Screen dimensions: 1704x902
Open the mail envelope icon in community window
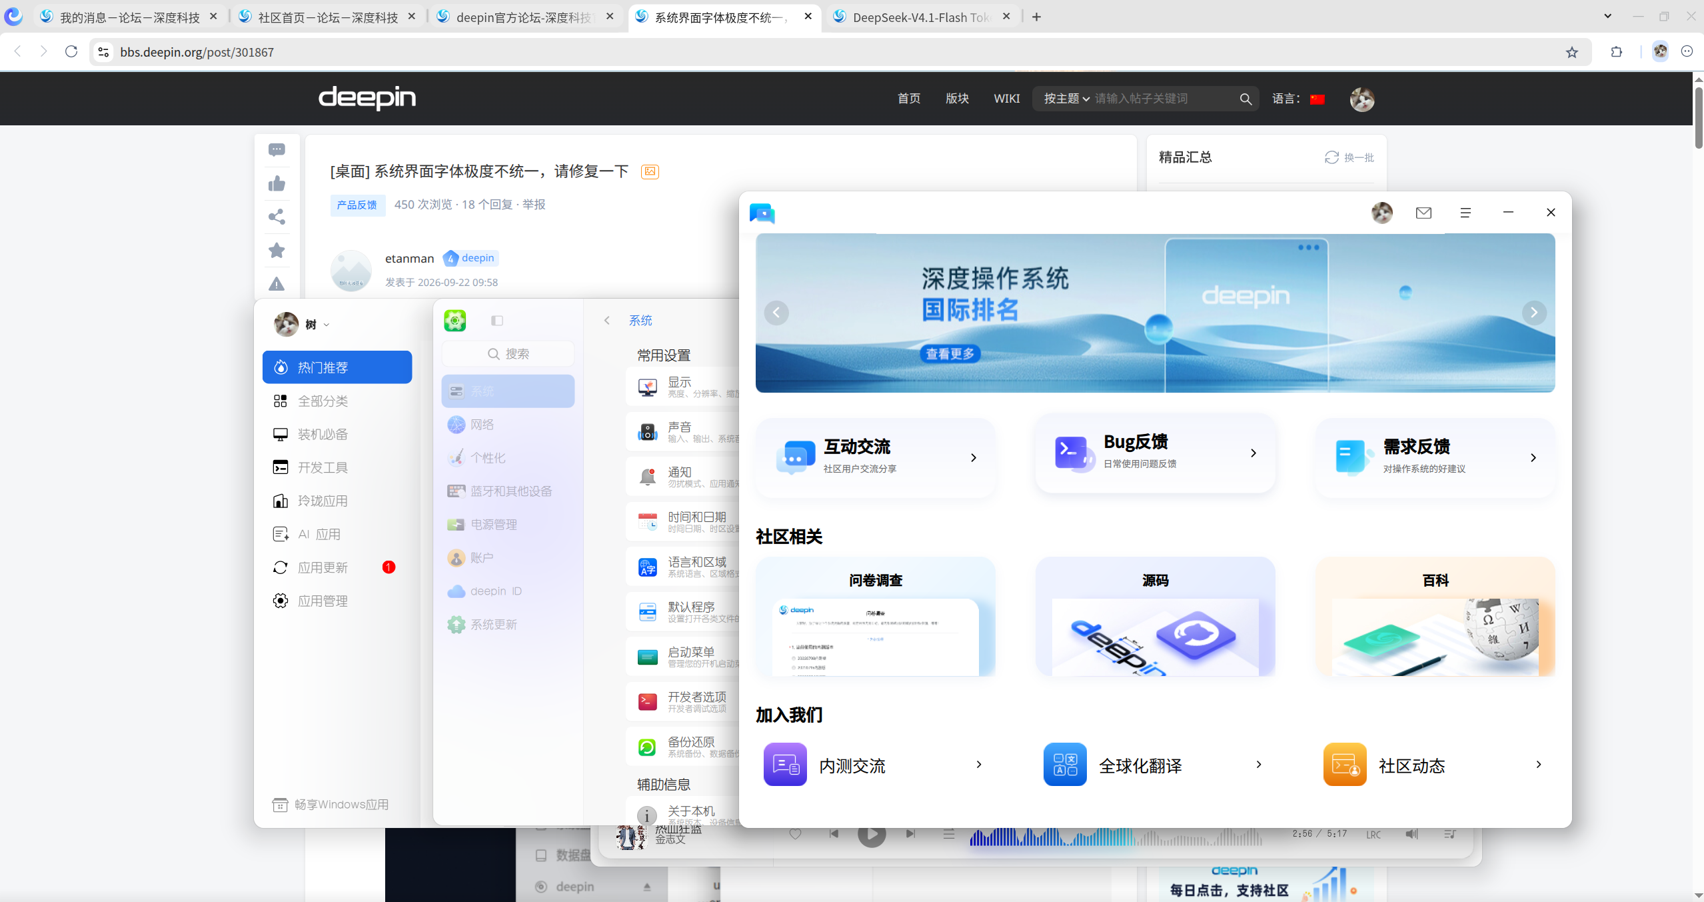pyautogui.click(x=1423, y=213)
